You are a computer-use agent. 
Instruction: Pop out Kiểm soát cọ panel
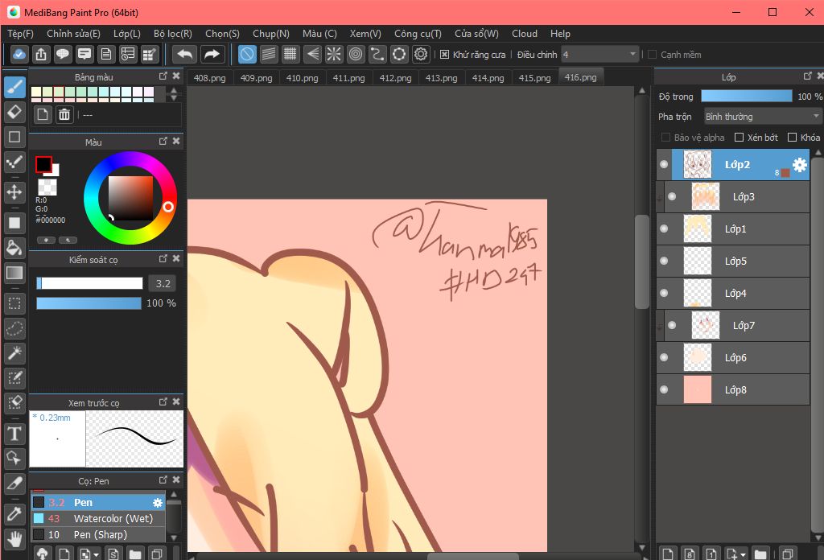tap(163, 259)
